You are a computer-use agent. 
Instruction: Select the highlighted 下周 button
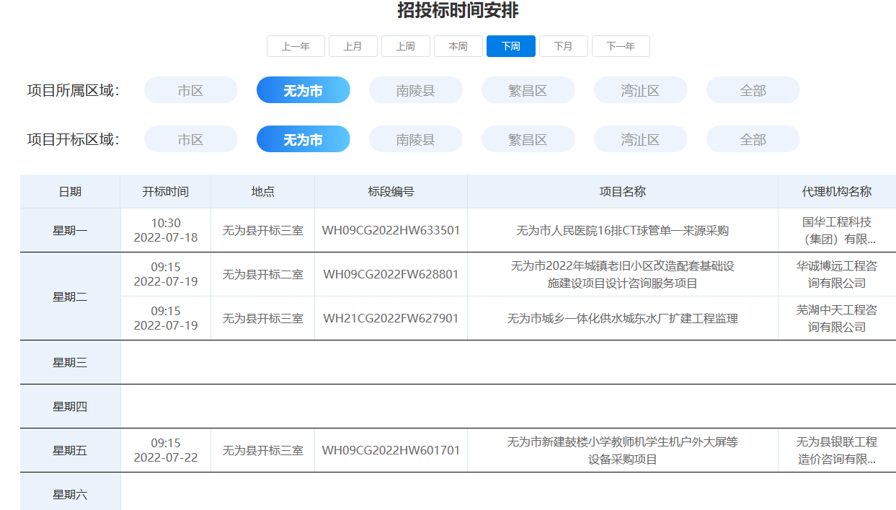click(510, 46)
